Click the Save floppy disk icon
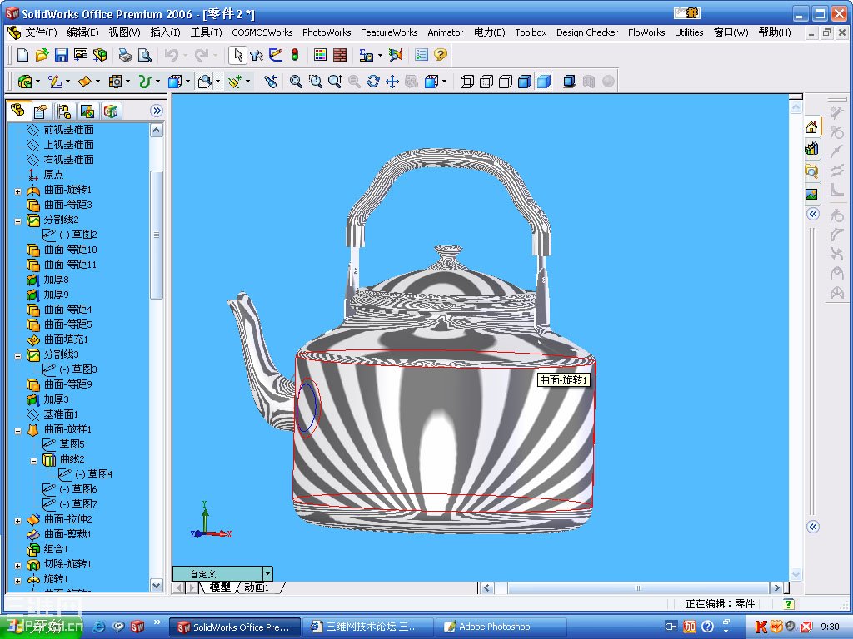Viewport: 853px width, 639px height. point(61,55)
